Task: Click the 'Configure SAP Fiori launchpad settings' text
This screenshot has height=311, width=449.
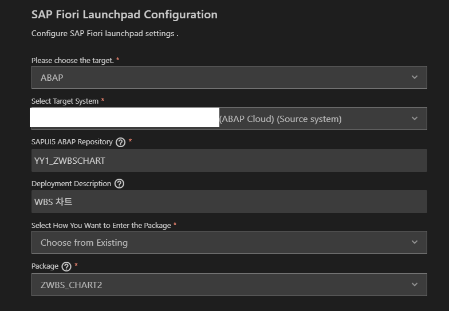Action: point(105,33)
